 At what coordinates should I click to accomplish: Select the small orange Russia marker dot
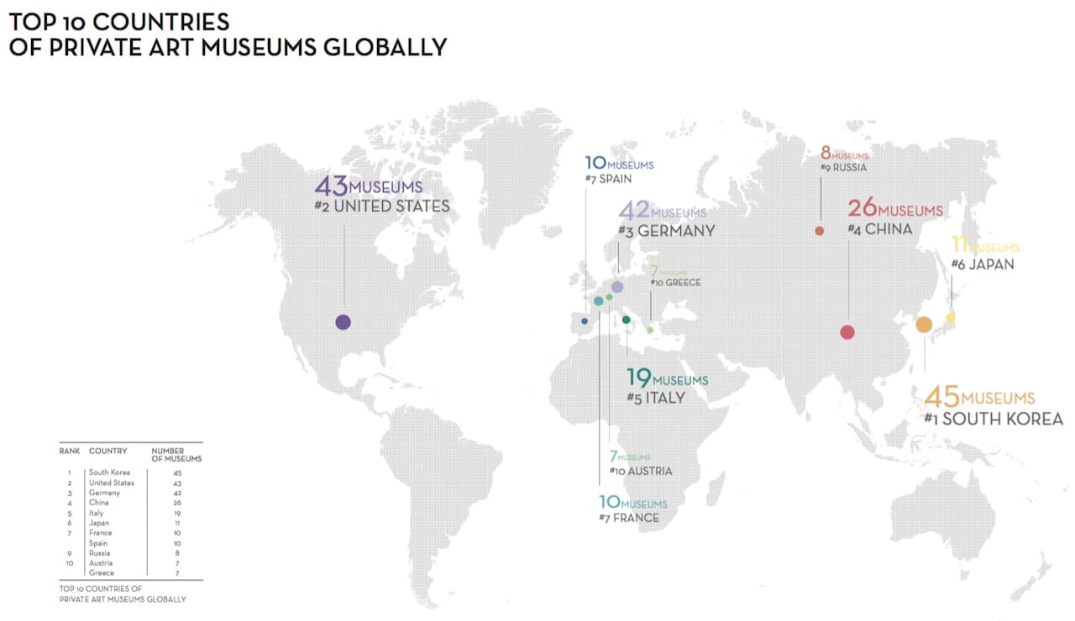[x=819, y=230]
